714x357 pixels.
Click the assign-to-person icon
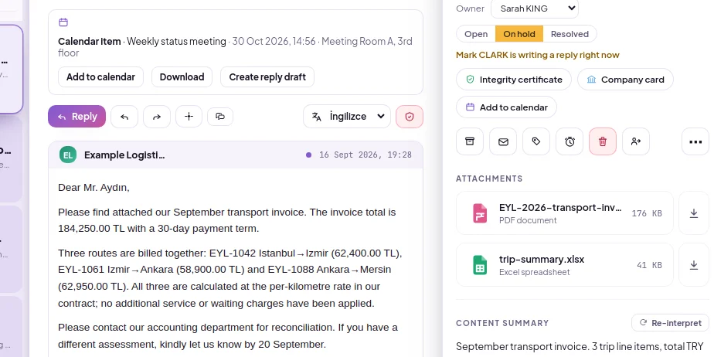pyautogui.click(x=636, y=141)
